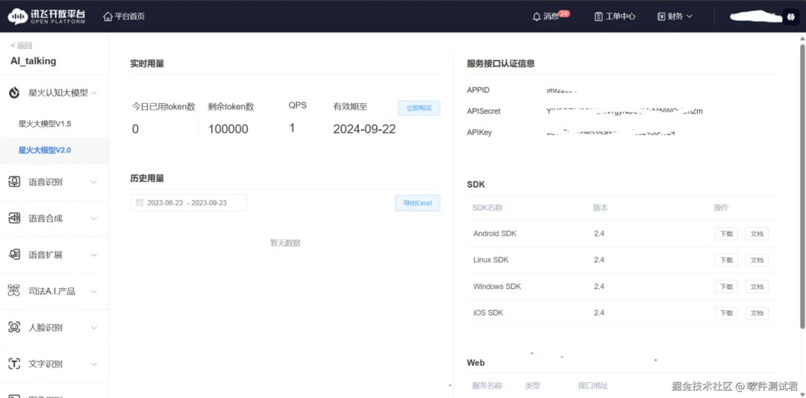
Task: Open the Android SDK 文档
Action: point(757,234)
